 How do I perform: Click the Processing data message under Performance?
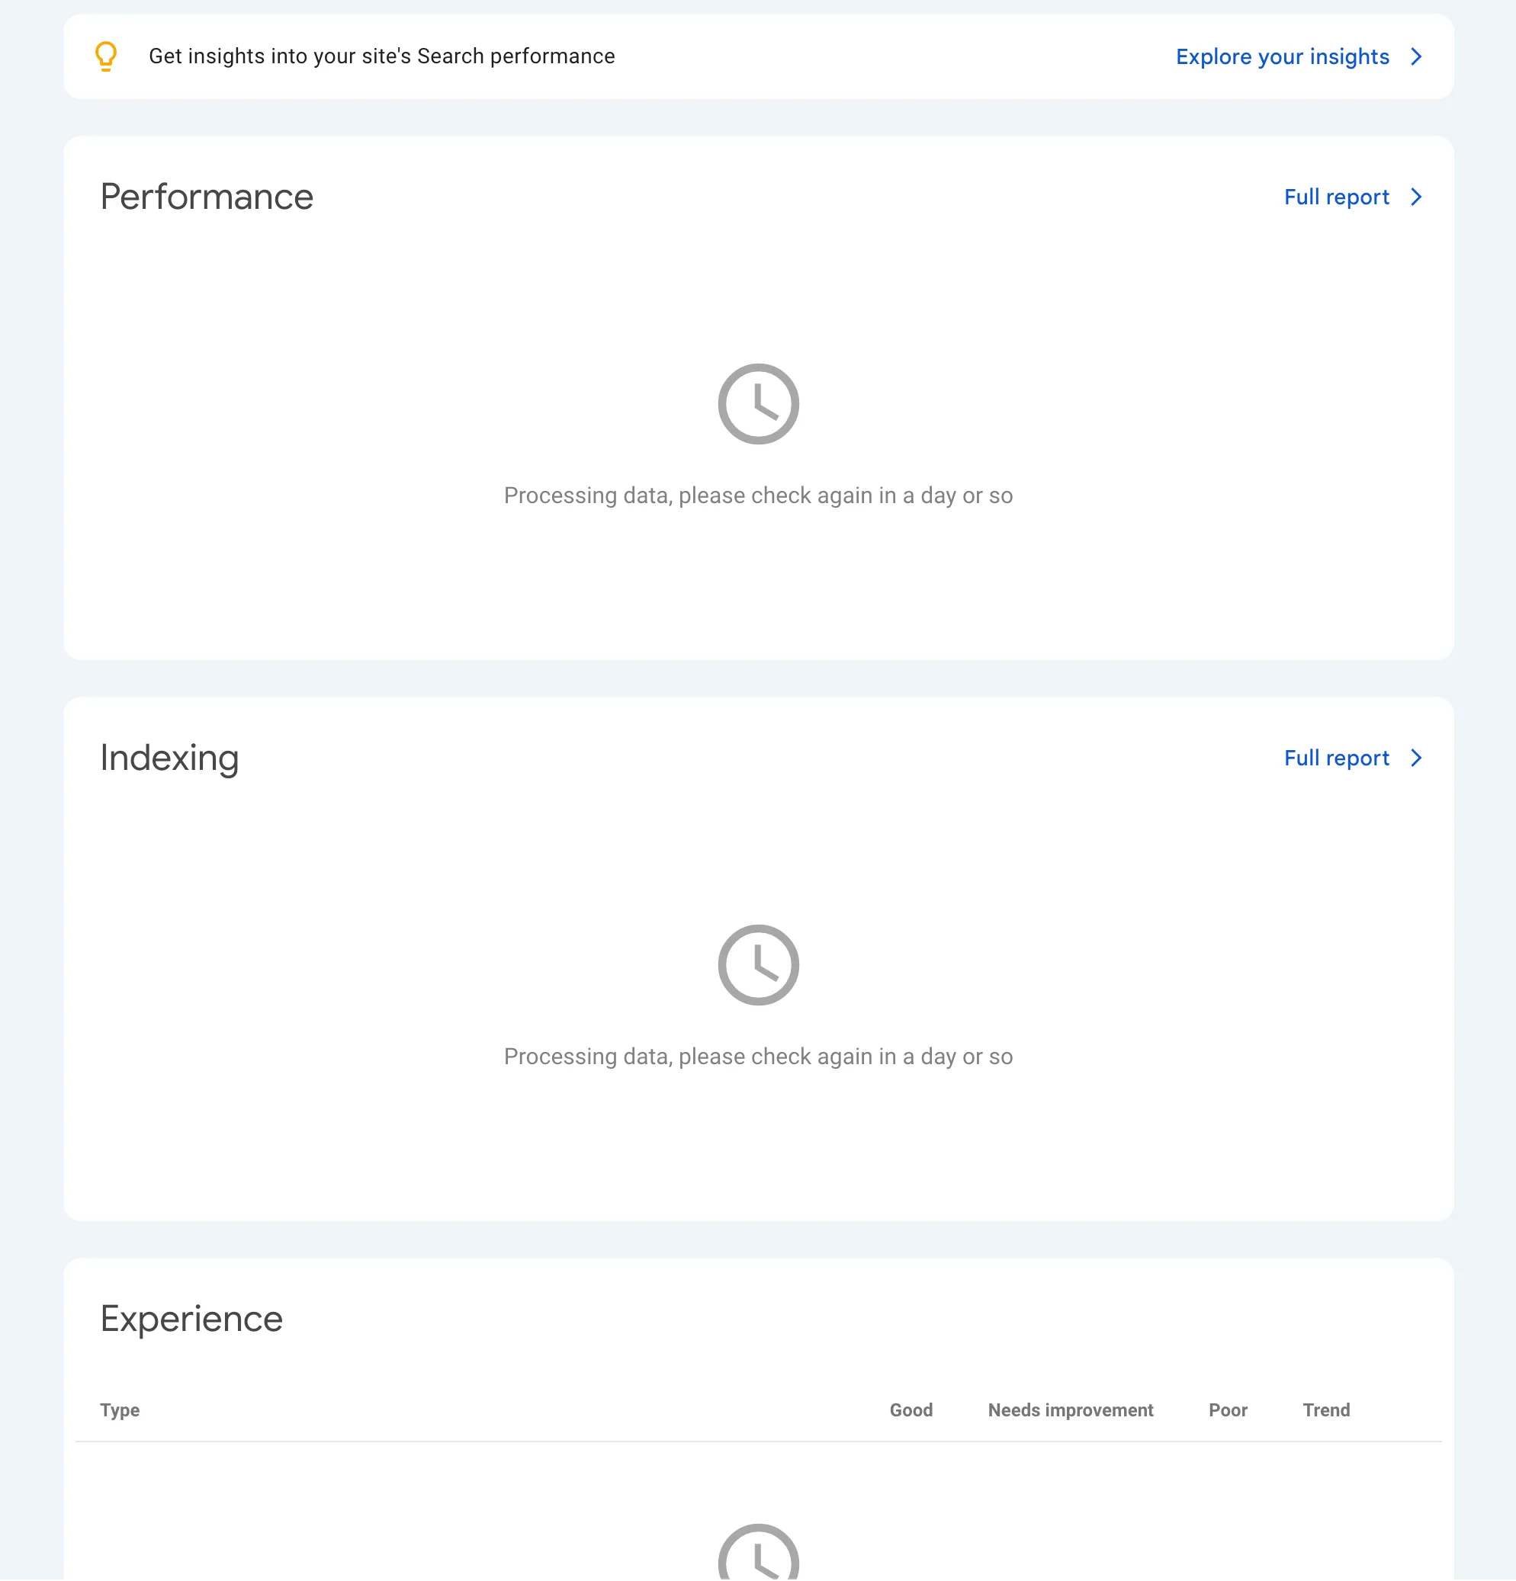coord(757,495)
